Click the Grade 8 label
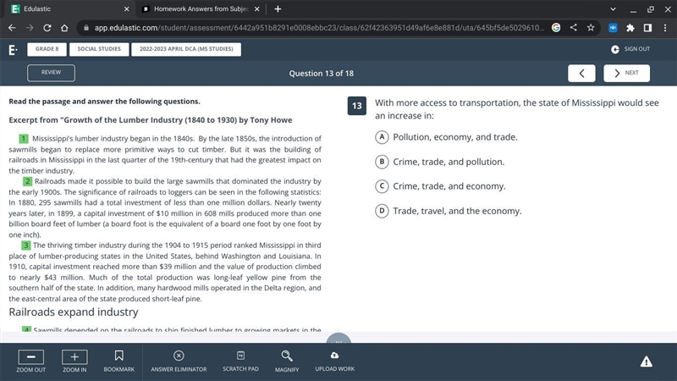This screenshot has width=677, height=381. click(47, 49)
